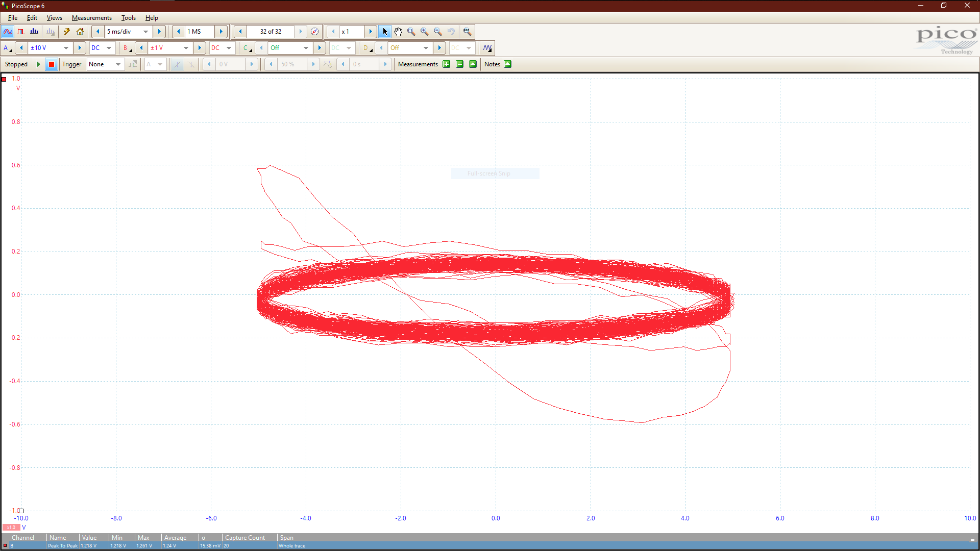Click the Zoom in magnifier

(425, 32)
